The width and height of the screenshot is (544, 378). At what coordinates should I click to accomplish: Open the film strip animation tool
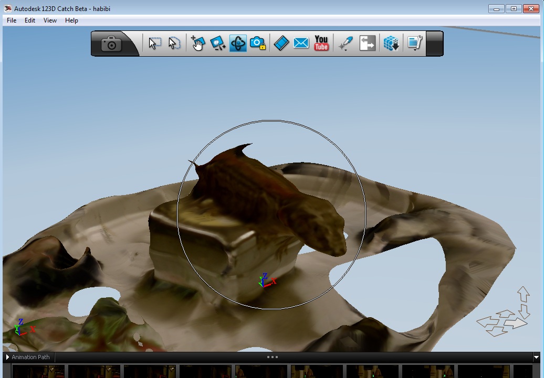coord(281,44)
